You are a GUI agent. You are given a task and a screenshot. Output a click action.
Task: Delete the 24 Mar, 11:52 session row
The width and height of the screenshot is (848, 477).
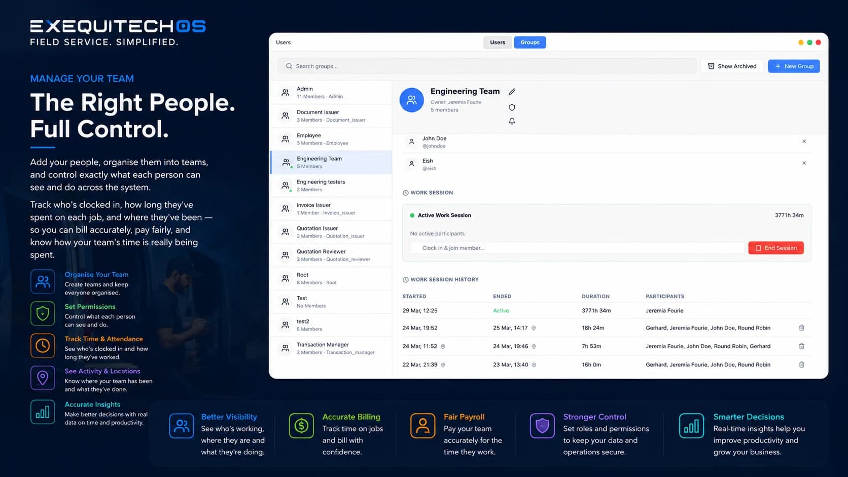(x=802, y=346)
